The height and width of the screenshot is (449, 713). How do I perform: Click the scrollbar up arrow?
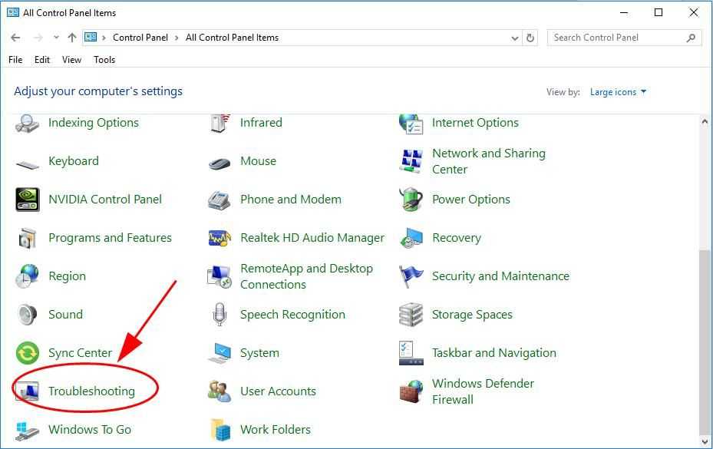[x=705, y=121]
